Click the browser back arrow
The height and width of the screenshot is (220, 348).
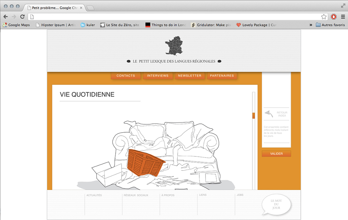pos(5,17)
